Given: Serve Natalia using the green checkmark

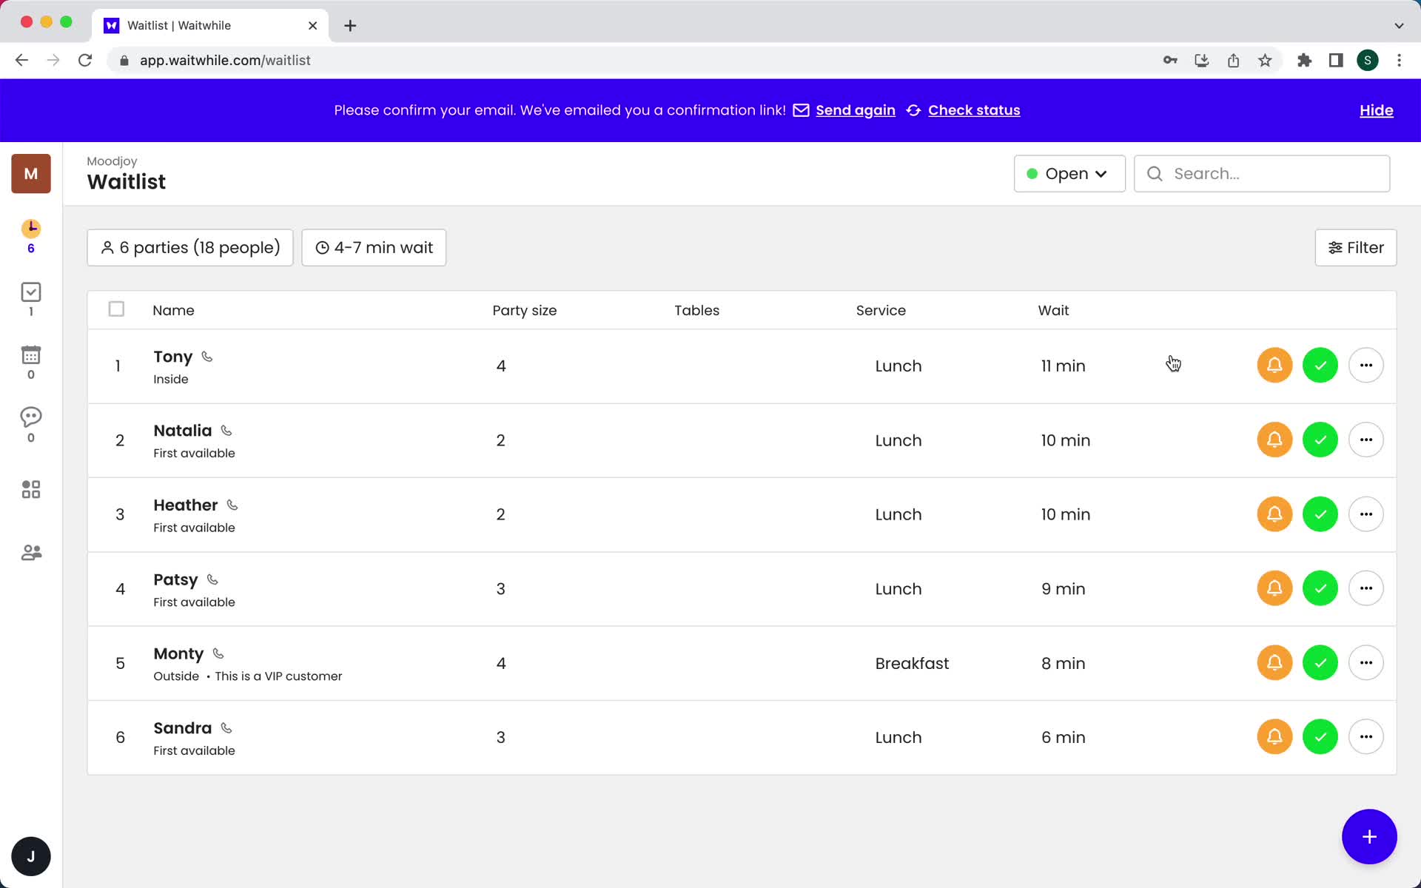Looking at the screenshot, I should pyautogui.click(x=1320, y=440).
